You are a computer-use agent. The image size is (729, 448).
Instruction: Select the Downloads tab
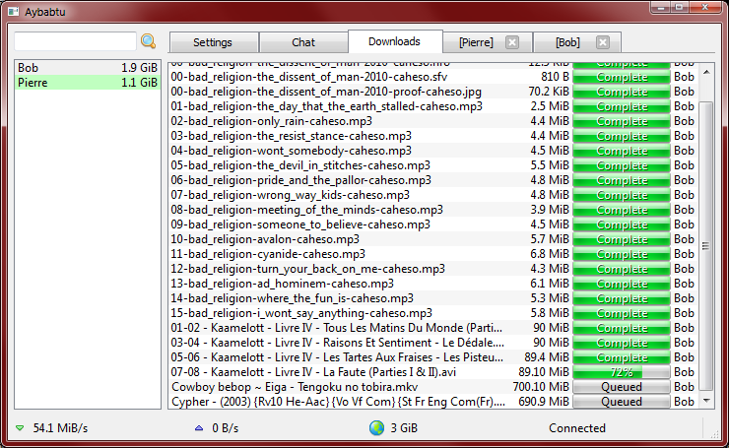click(394, 41)
